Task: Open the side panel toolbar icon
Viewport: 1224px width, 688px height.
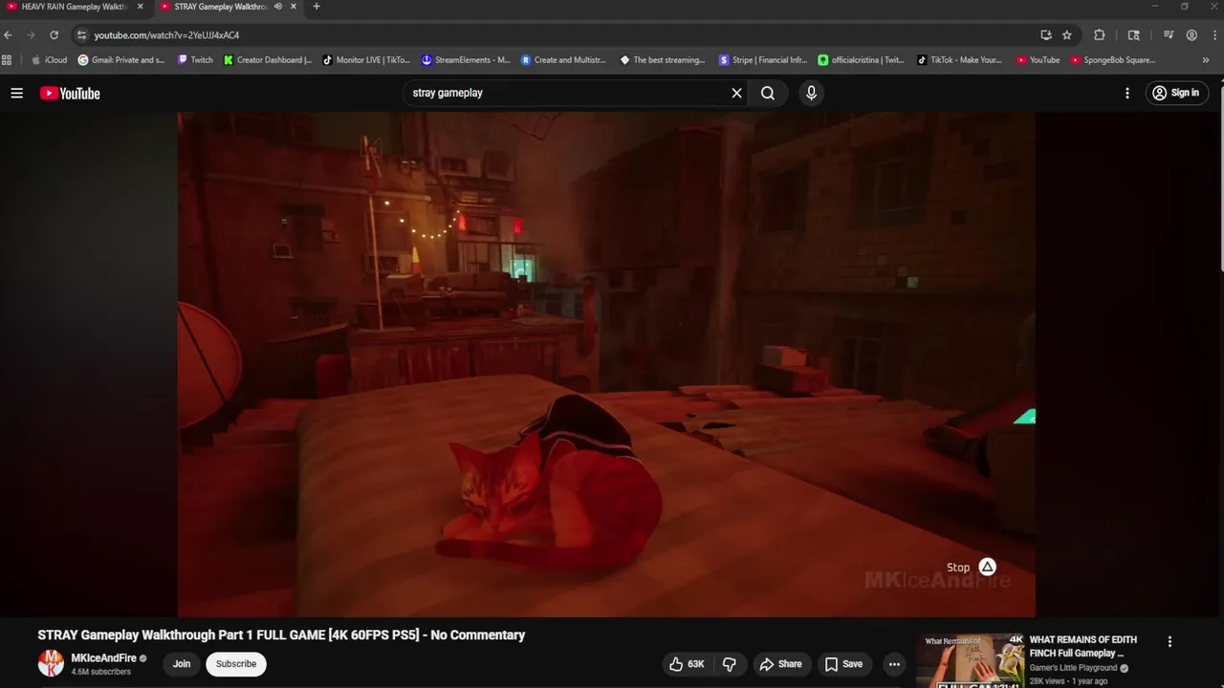Action: 1134,35
